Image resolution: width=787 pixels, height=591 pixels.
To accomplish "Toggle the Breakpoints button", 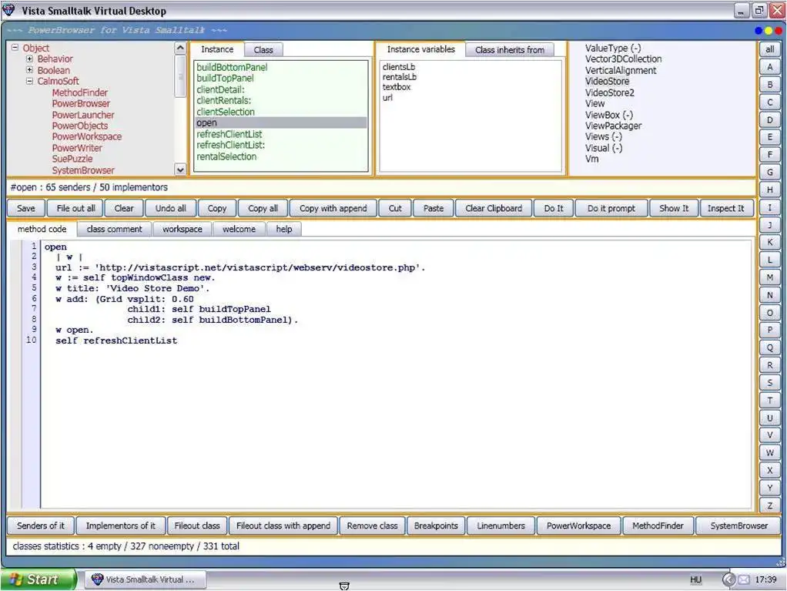I will tap(436, 526).
